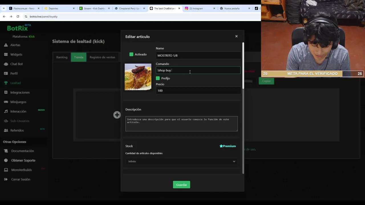The image size is (365, 205).
Task: Switch to Cineplanet Perú browser tab
Action: [129, 9]
